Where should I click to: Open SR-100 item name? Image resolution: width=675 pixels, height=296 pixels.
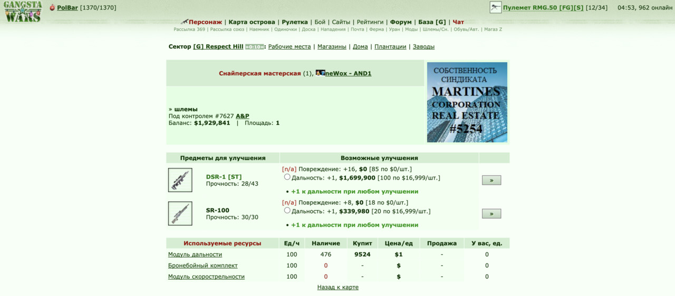tap(217, 210)
